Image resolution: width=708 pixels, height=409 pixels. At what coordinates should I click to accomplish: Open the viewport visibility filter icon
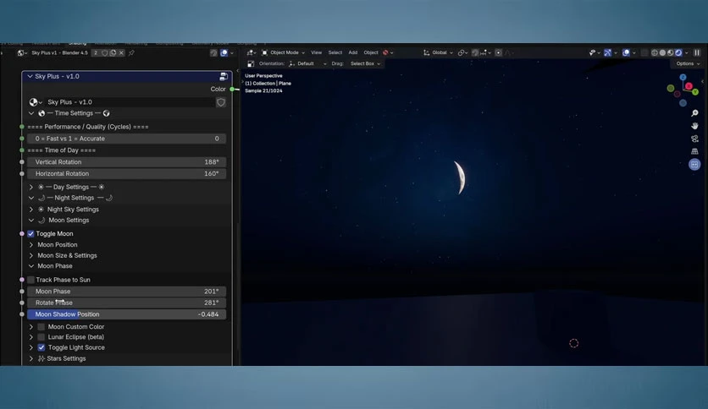click(594, 52)
